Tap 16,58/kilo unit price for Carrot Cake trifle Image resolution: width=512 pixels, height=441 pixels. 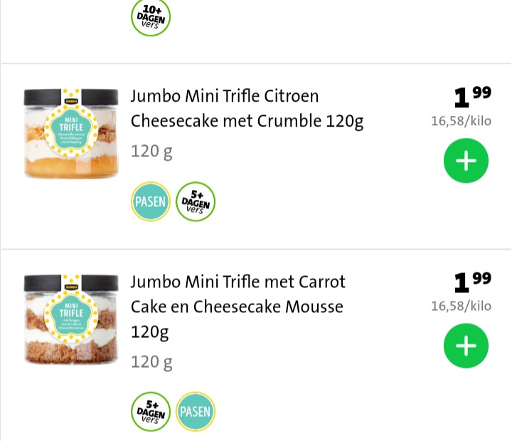(461, 307)
